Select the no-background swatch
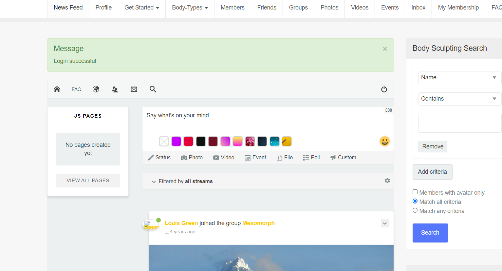The image size is (502, 271). (x=164, y=141)
